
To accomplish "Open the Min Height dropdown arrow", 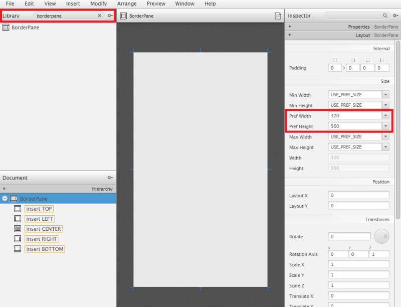I will 385,105.
